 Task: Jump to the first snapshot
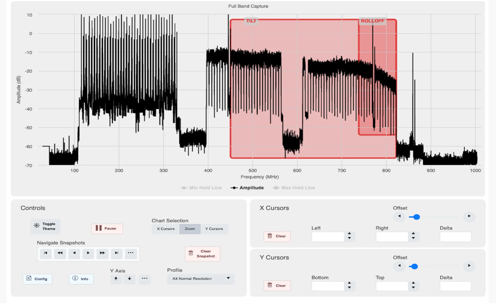[45, 254]
